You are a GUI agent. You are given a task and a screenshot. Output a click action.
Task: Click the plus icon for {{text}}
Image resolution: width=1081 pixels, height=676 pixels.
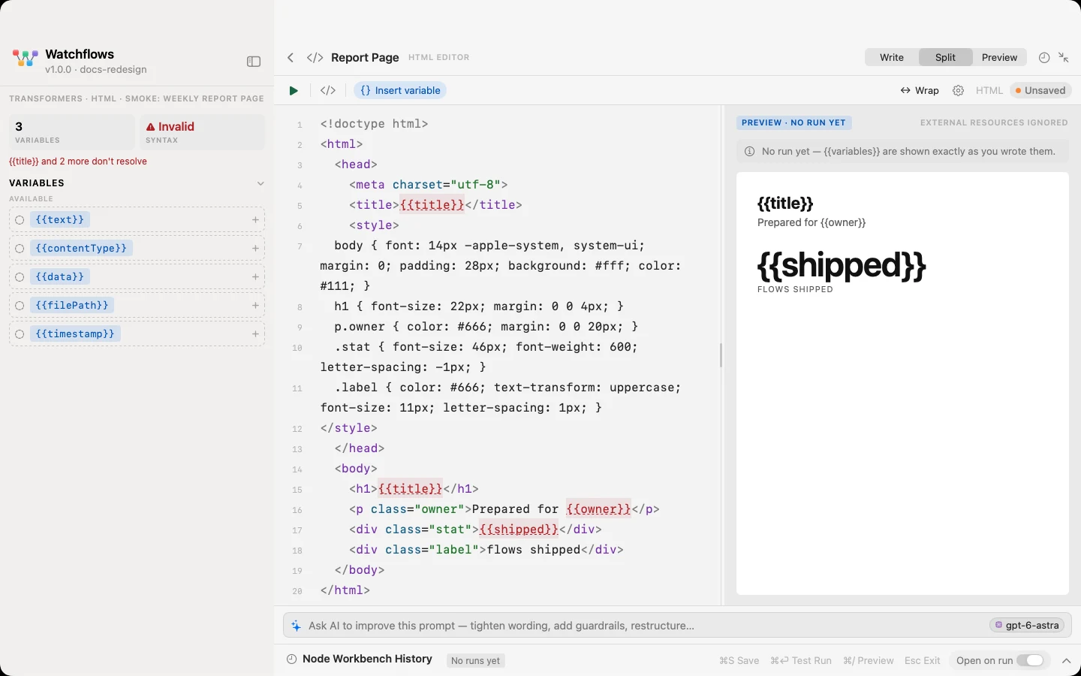[x=255, y=220]
